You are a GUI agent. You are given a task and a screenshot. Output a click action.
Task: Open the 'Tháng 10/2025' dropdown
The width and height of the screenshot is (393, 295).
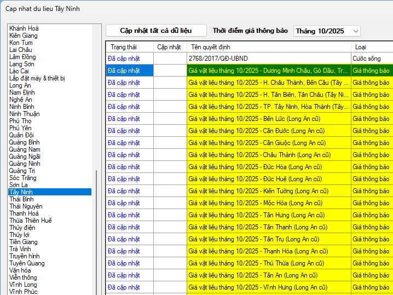[327, 31]
